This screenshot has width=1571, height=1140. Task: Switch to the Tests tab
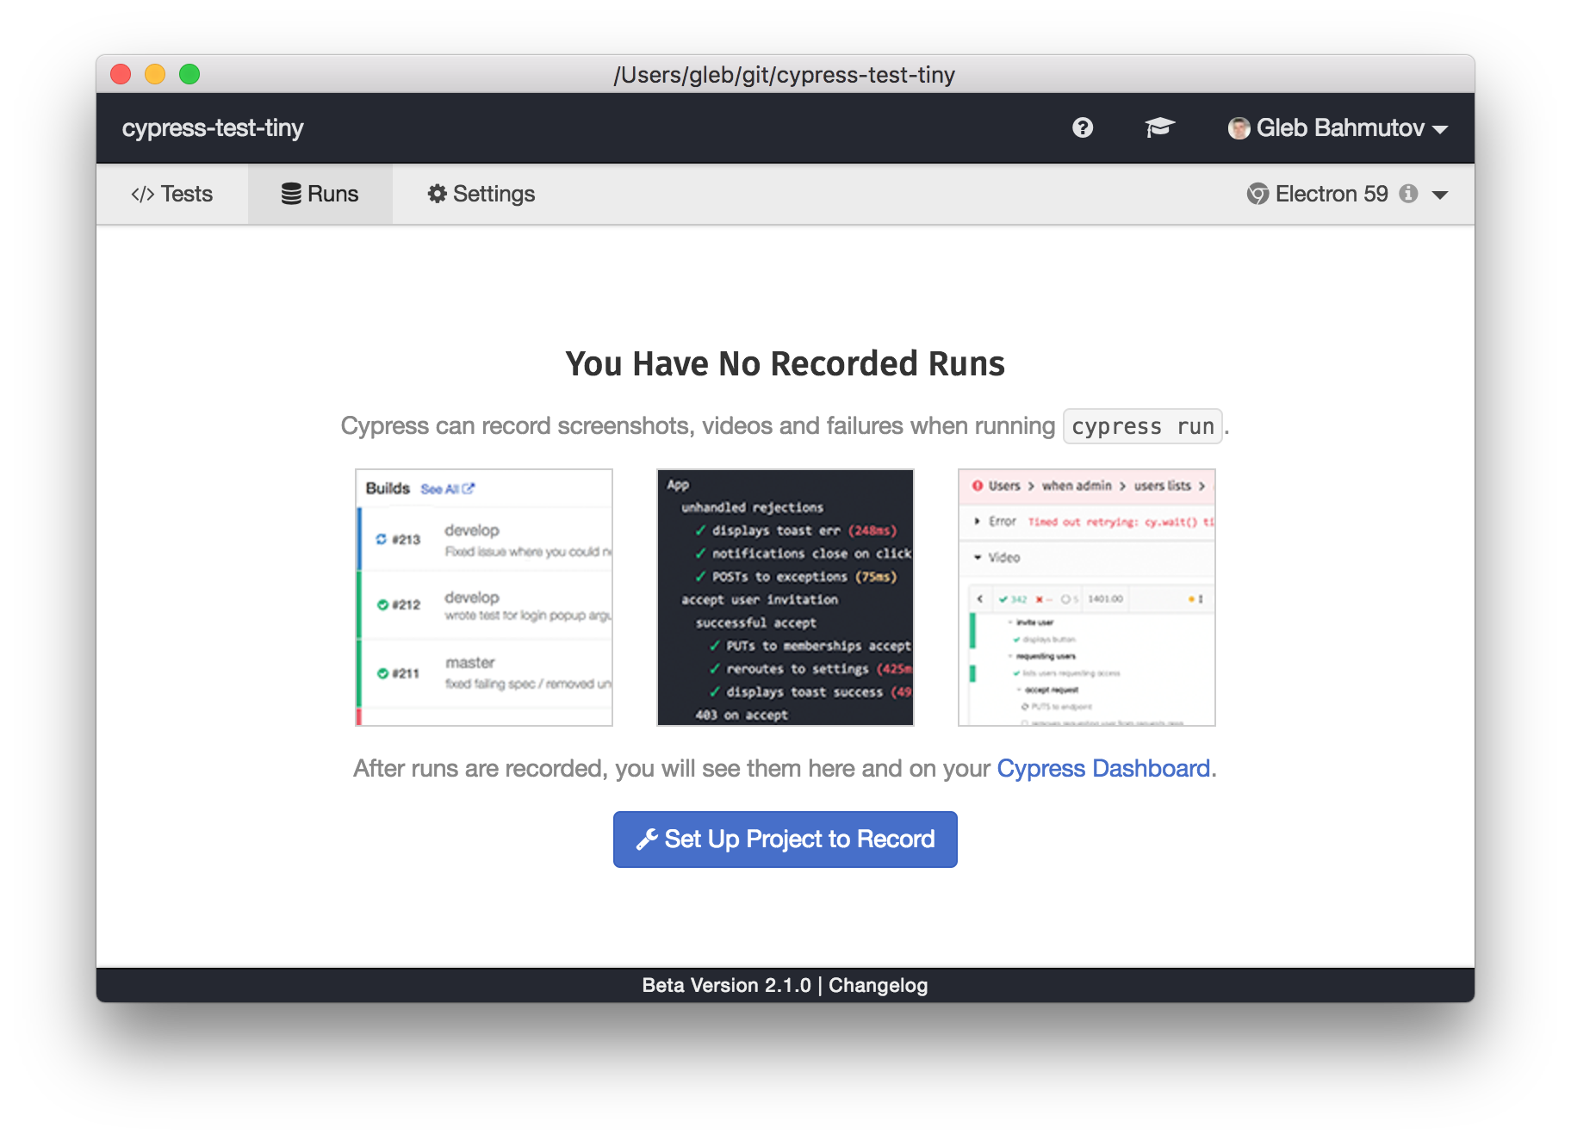click(x=172, y=194)
